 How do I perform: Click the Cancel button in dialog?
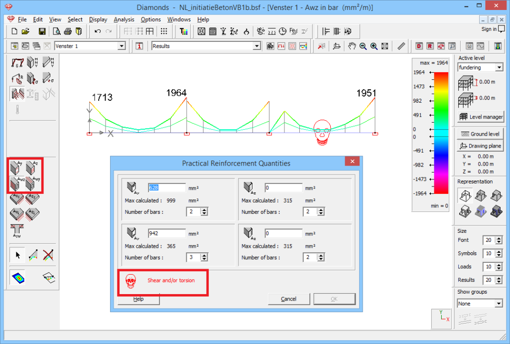[x=289, y=299]
